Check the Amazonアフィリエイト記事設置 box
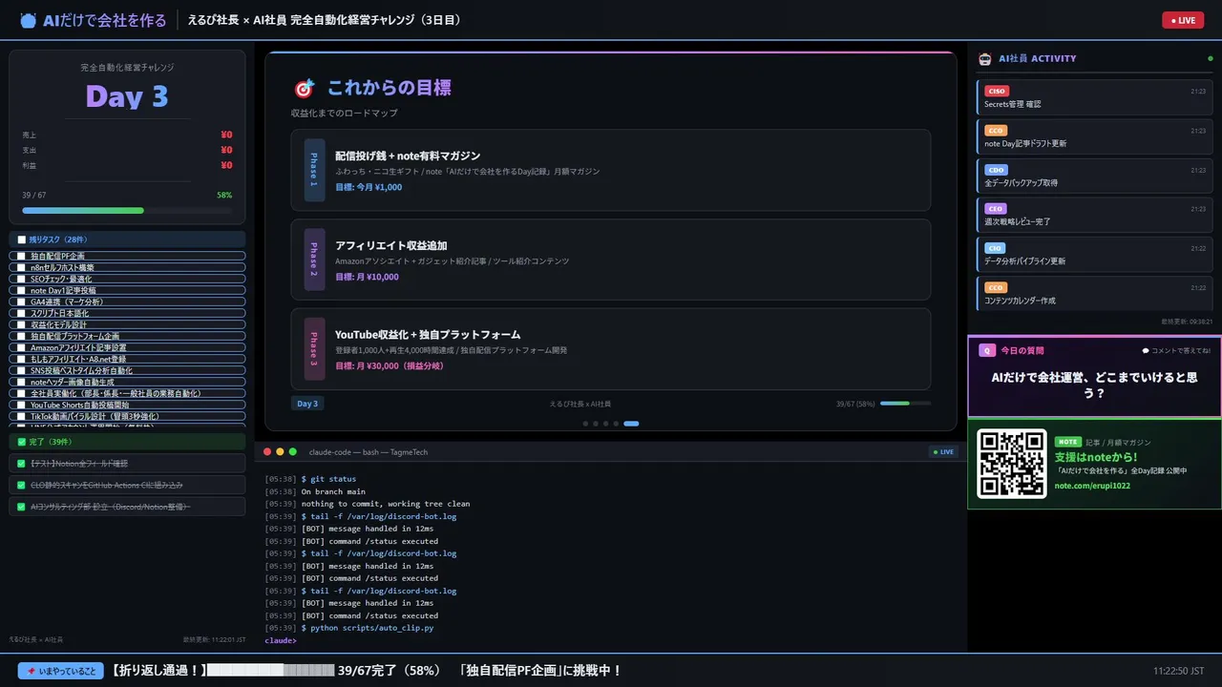1222x687 pixels. pos(22,347)
